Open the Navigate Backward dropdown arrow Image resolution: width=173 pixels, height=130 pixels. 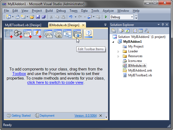pyautogui.click(x=94, y=17)
